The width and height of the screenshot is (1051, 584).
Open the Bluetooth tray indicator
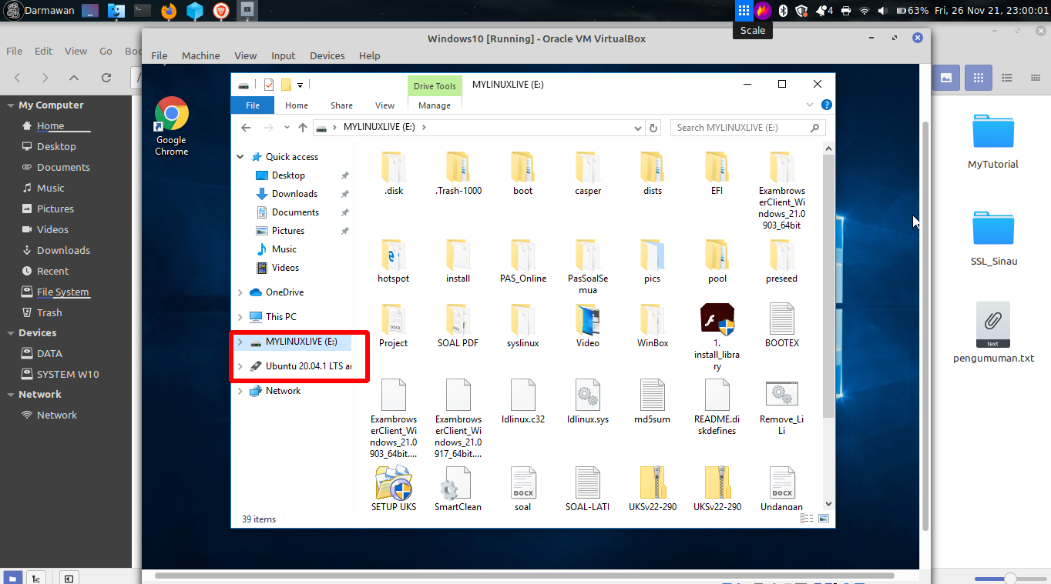click(x=783, y=11)
